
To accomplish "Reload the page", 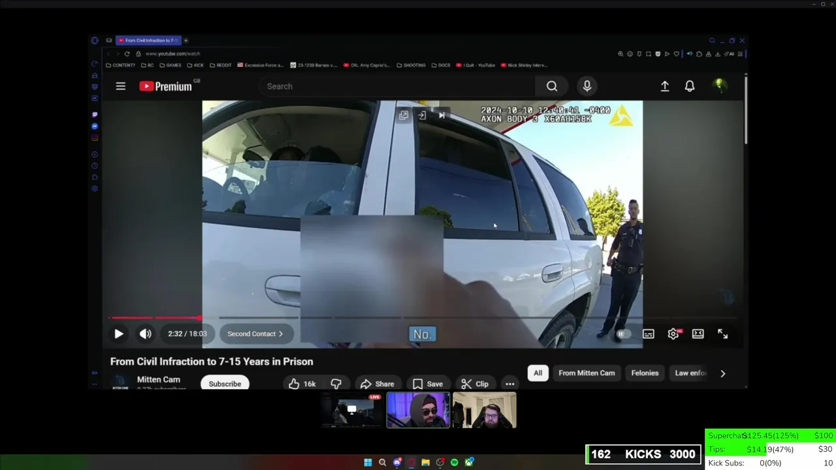I will click(x=127, y=54).
